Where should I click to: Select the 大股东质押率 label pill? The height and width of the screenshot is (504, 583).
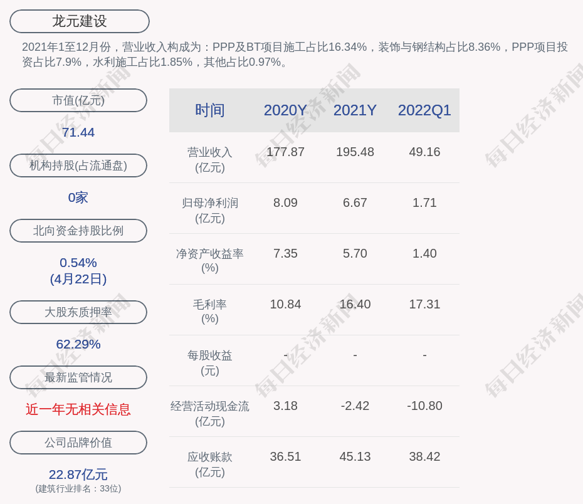click(78, 312)
